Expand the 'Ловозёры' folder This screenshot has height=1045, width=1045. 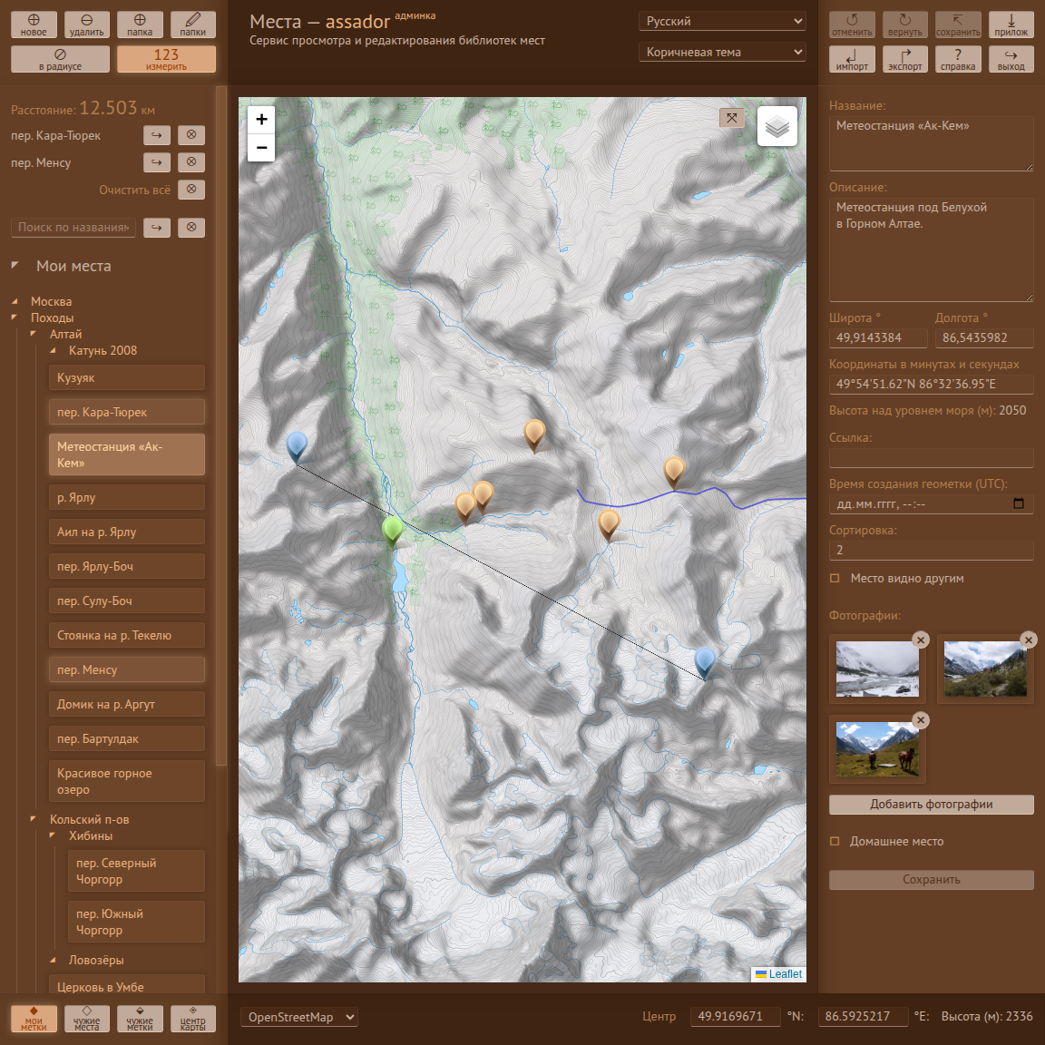(x=54, y=961)
